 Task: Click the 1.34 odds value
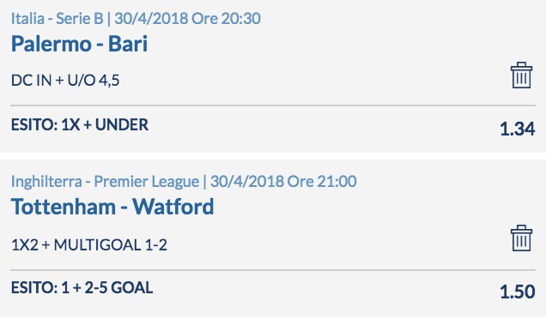(518, 129)
